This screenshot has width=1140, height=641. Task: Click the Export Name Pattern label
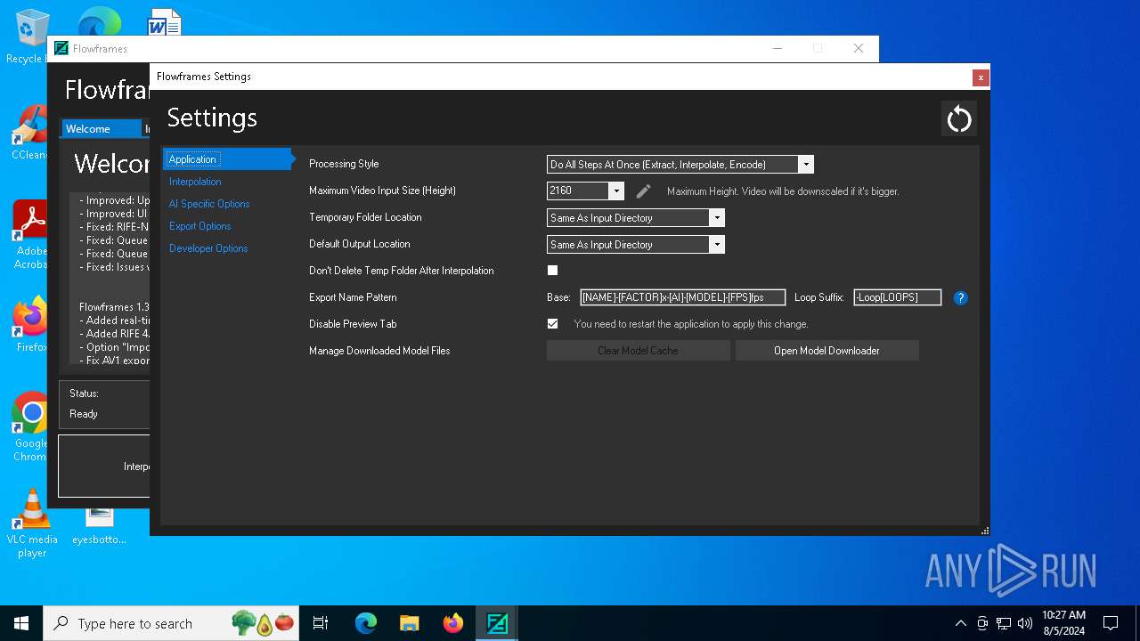coord(353,297)
